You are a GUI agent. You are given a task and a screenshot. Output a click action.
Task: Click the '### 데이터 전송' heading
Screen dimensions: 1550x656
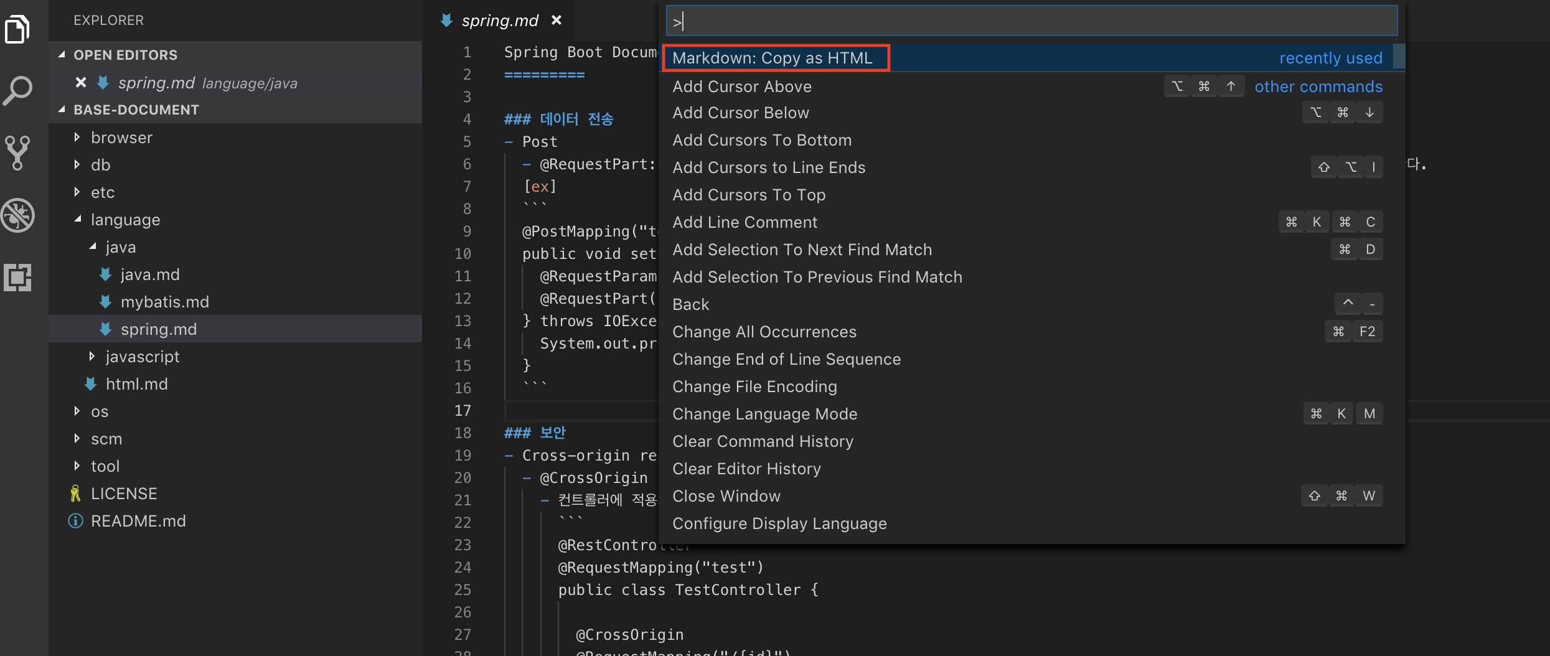pos(558,119)
